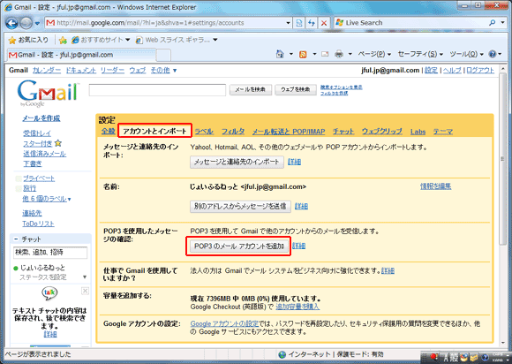Screen dimensions: 512x364
Task: Click the help question mark toolbar icon
Action: pos(493,54)
